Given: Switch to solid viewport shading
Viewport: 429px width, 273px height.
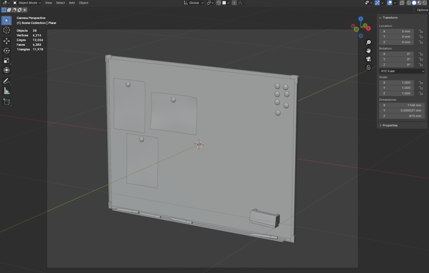Looking at the screenshot, I should (x=414, y=3).
